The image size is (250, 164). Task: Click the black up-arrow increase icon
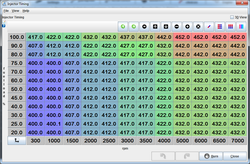click(x=155, y=27)
